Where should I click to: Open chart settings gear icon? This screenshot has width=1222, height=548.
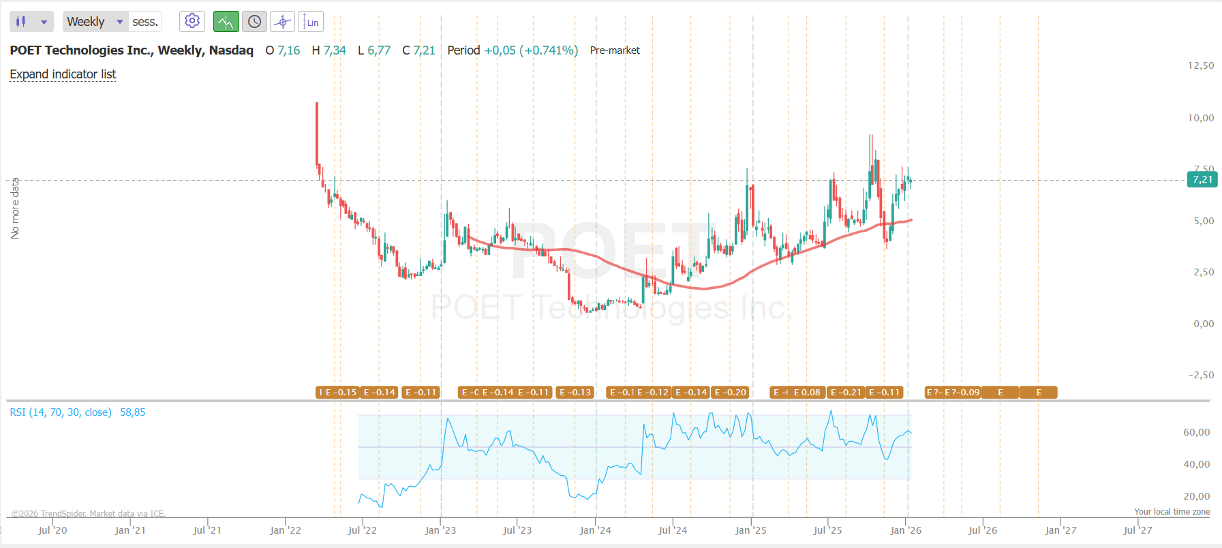tap(192, 21)
